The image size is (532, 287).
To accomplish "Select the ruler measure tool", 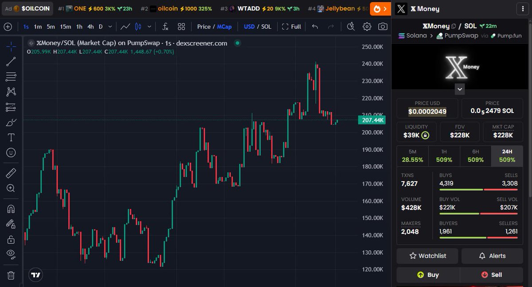I will coord(11,173).
